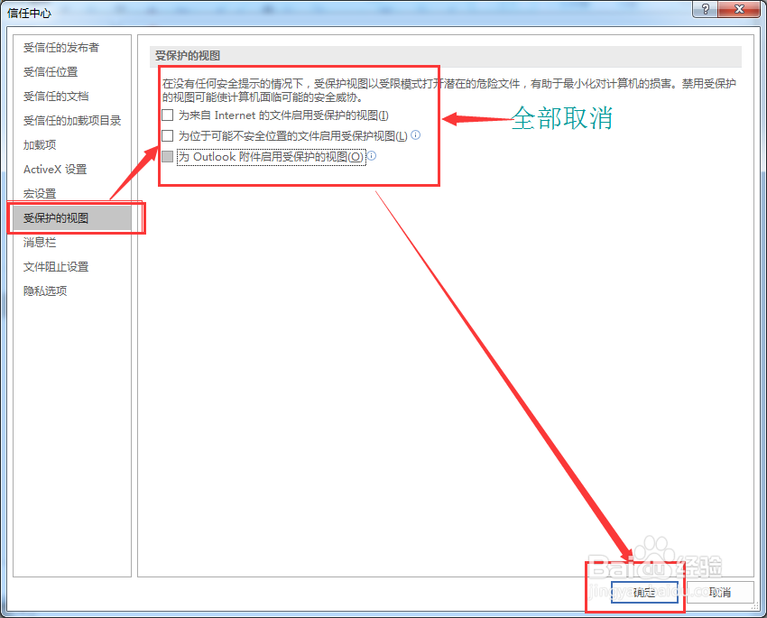The width and height of the screenshot is (767, 618).
Task: Click info icon beside Outlook attachments option
Action: 371,155
